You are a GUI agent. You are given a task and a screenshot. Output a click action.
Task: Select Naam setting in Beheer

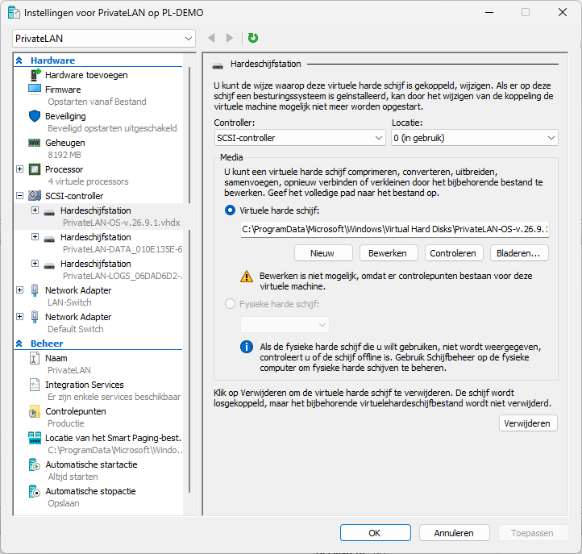[56, 358]
